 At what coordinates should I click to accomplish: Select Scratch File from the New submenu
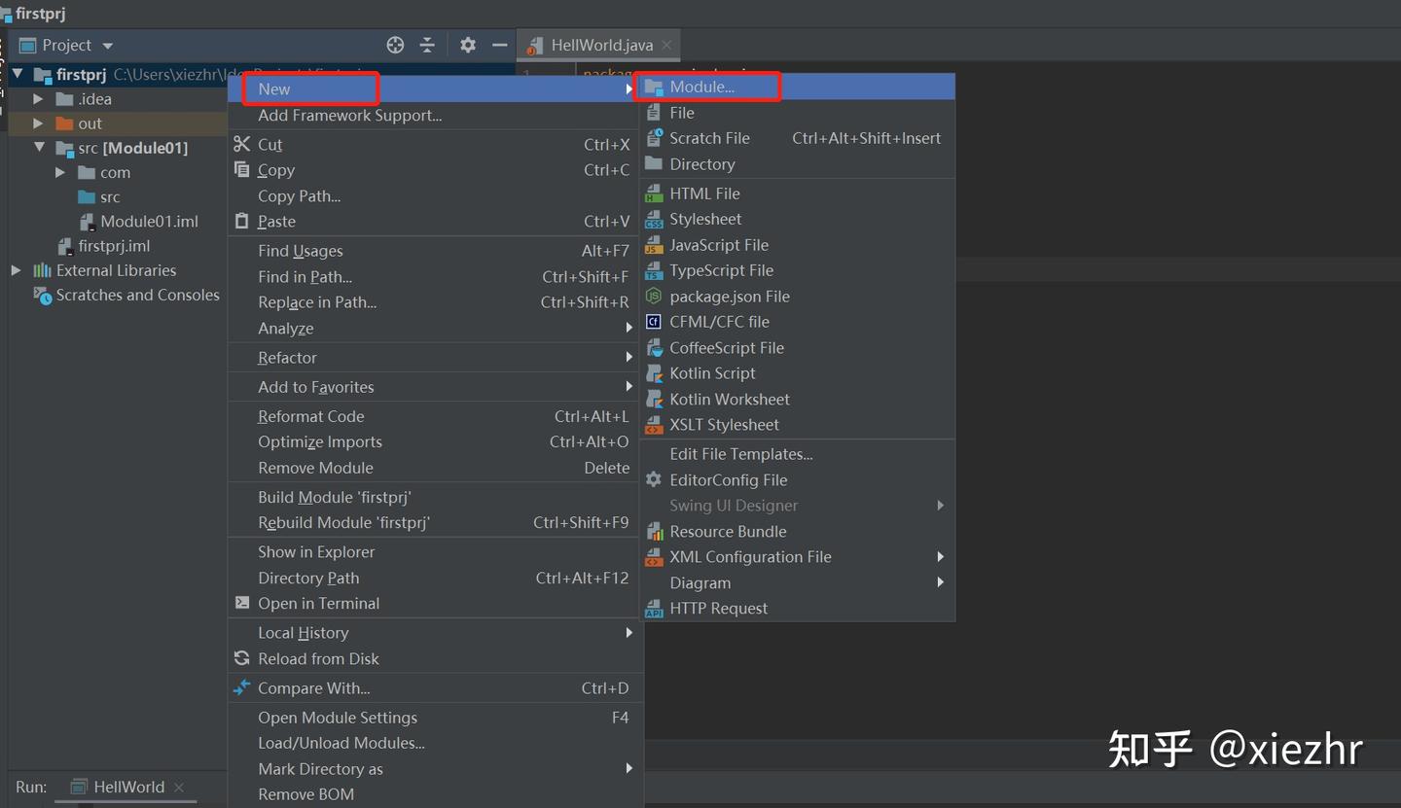tap(709, 137)
